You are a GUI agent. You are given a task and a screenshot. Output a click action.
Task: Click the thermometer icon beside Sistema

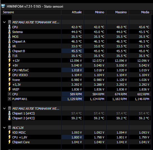[x=9, y=32]
